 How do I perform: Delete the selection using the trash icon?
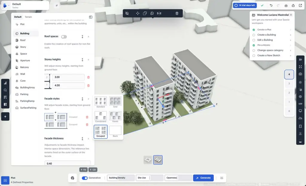[177, 13]
